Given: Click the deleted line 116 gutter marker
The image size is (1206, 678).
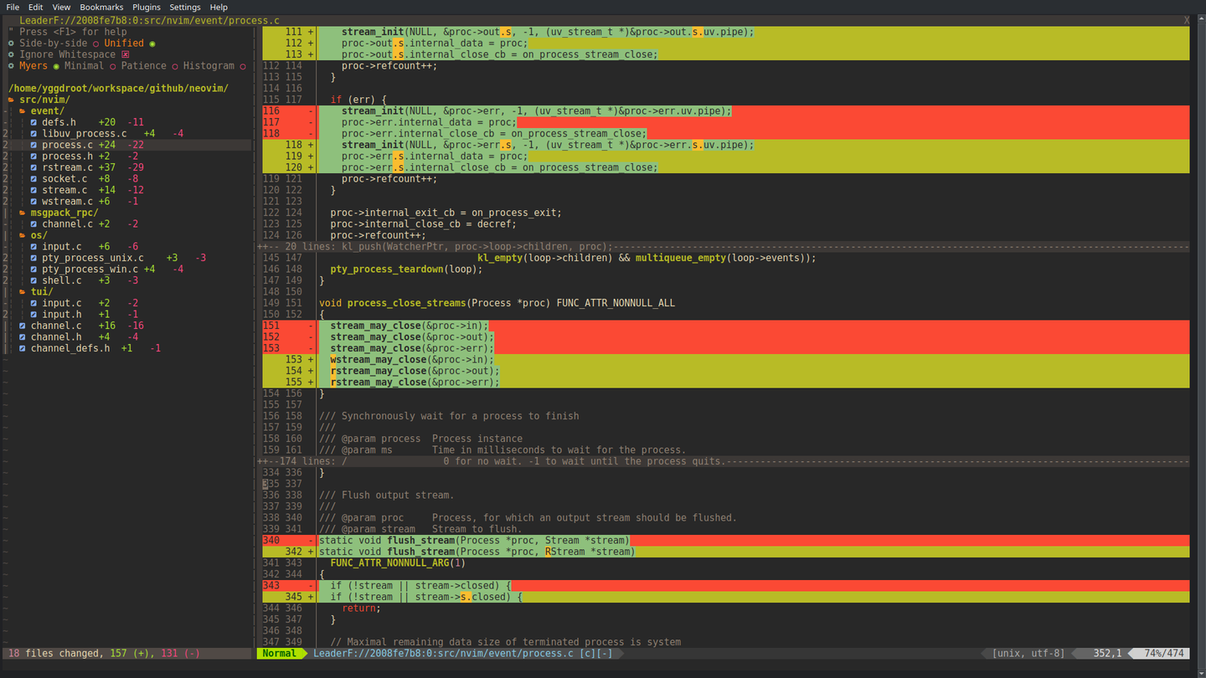Looking at the screenshot, I should [x=310, y=111].
